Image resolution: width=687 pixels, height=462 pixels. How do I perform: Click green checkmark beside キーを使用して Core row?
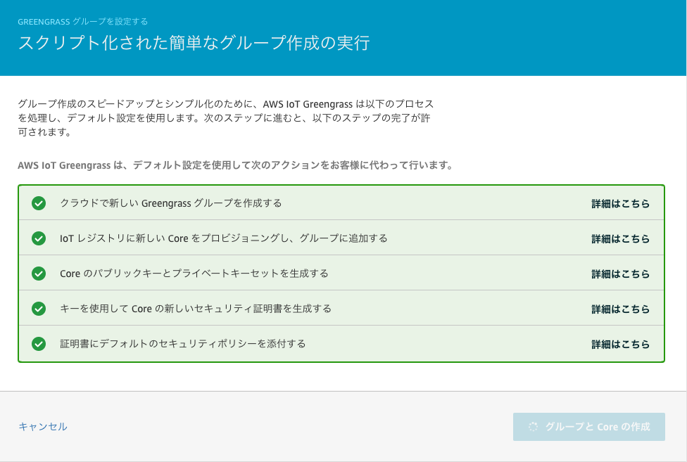39,309
